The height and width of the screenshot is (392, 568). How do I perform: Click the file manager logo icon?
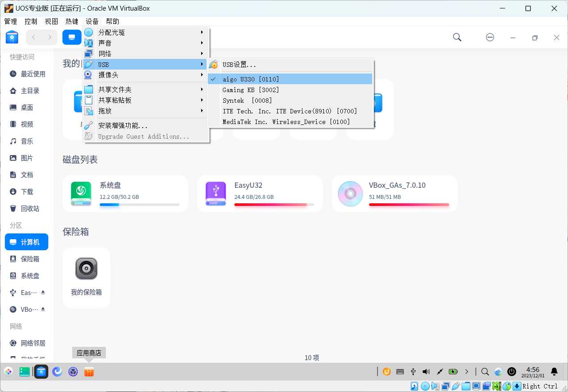pyautogui.click(x=12, y=37)
